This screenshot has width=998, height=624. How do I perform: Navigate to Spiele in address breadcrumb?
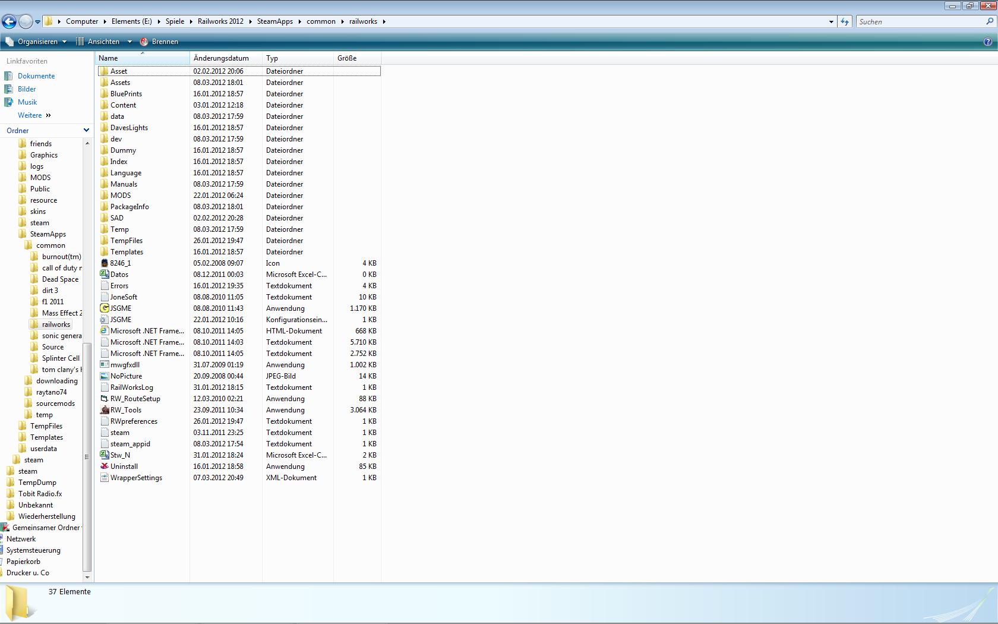point(175,21)
